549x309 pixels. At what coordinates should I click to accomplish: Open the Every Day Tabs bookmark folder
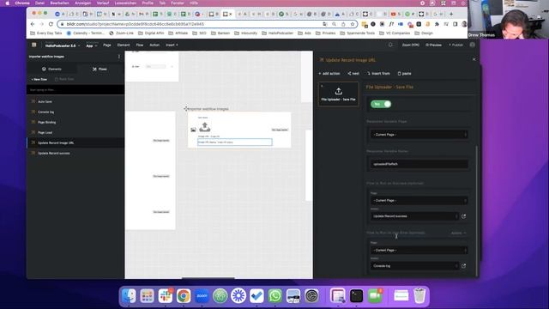click(45, 33)
